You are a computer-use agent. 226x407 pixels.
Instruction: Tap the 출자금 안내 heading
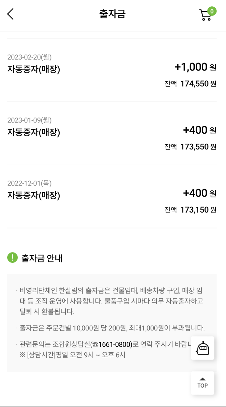click(x=42, y=258)
